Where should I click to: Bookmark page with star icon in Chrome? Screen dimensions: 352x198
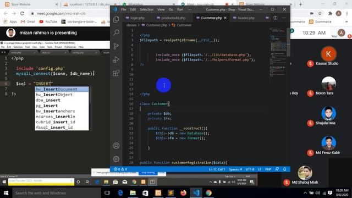point(320,13)
